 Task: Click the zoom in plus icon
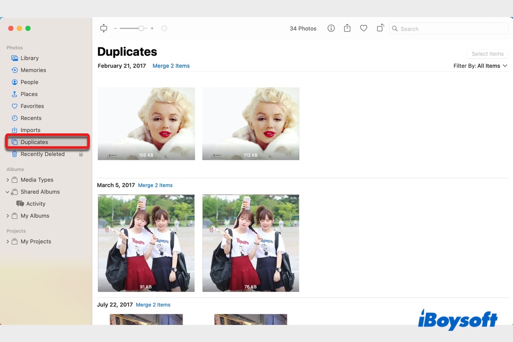click(152, 29)
